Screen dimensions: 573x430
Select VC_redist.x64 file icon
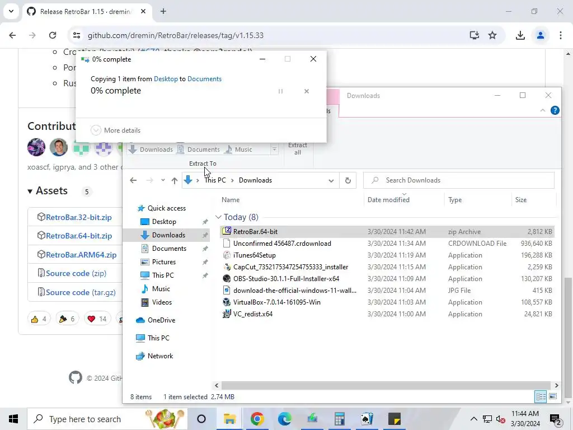click(x=227, y=314)
